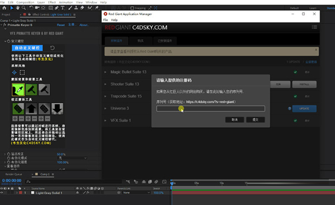Toggle stopwatch for the 50.0% property
The image size is (335, 205).
tap(8, 154)
